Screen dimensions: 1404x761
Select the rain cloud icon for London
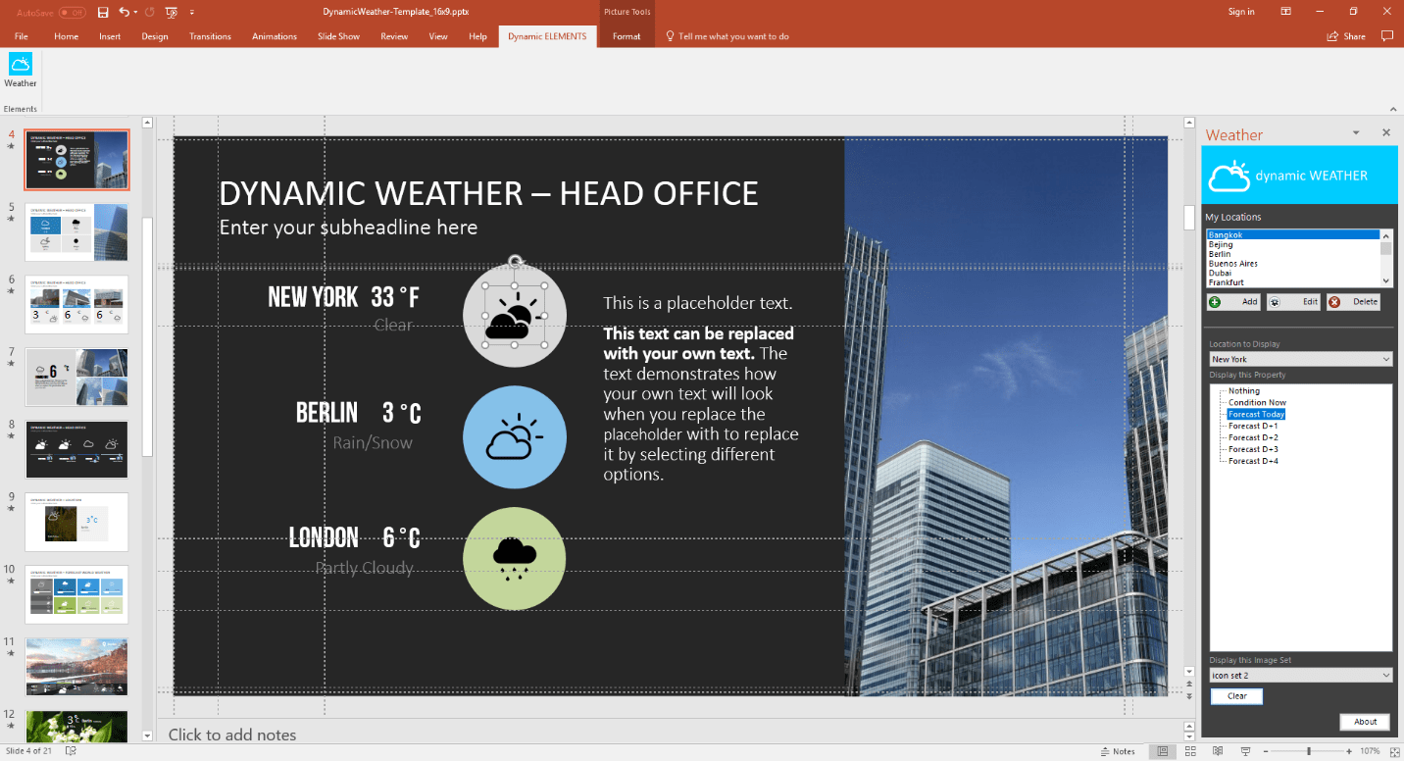click(514, 558)
